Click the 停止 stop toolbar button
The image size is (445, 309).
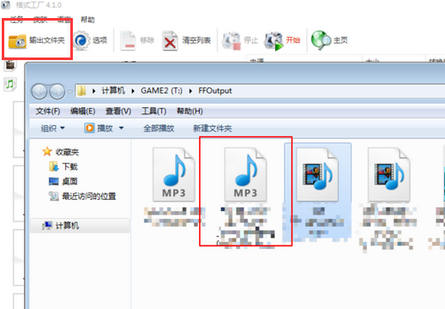click(240, 41)
